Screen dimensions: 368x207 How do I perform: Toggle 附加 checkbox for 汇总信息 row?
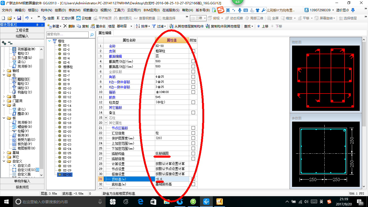[193, 133]
